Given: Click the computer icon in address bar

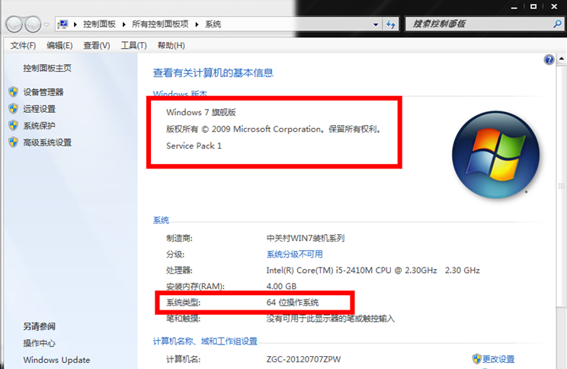Looking at the screenshot, I should click(x=63, y=24).
